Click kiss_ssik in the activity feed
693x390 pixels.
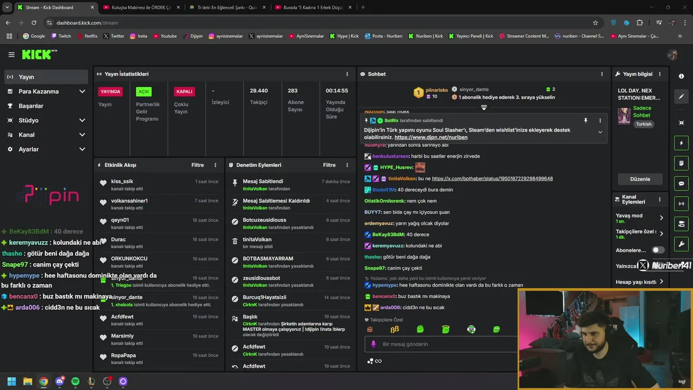pos(122,181)
